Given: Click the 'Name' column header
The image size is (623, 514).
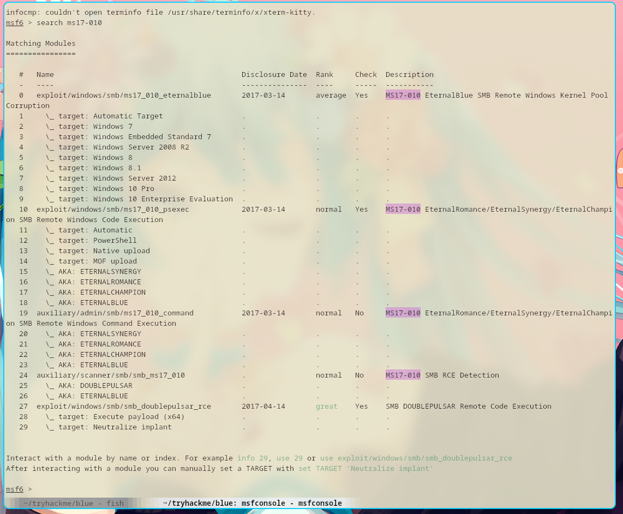Looking at the screenshot, I should 45,75.
